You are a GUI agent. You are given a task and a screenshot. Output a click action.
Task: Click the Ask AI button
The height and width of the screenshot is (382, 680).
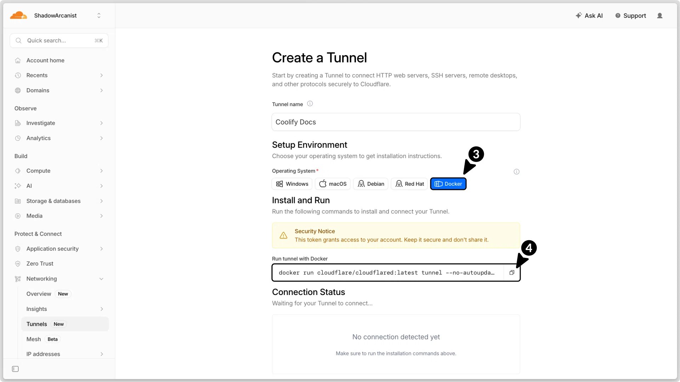click(589, 16)
